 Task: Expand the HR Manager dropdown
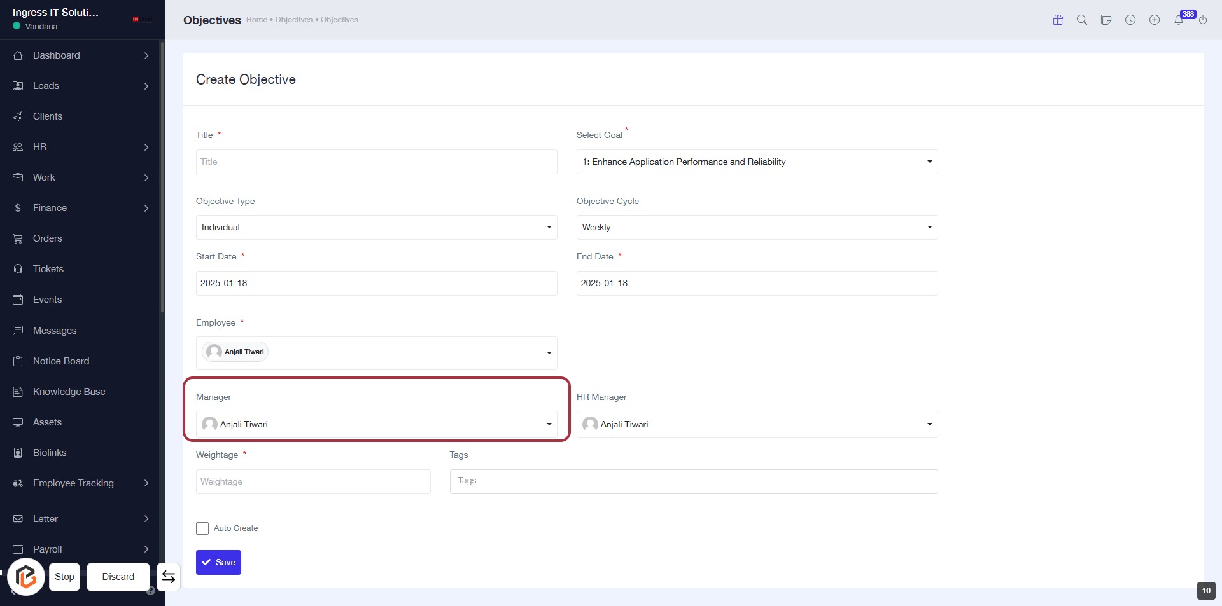756,425
